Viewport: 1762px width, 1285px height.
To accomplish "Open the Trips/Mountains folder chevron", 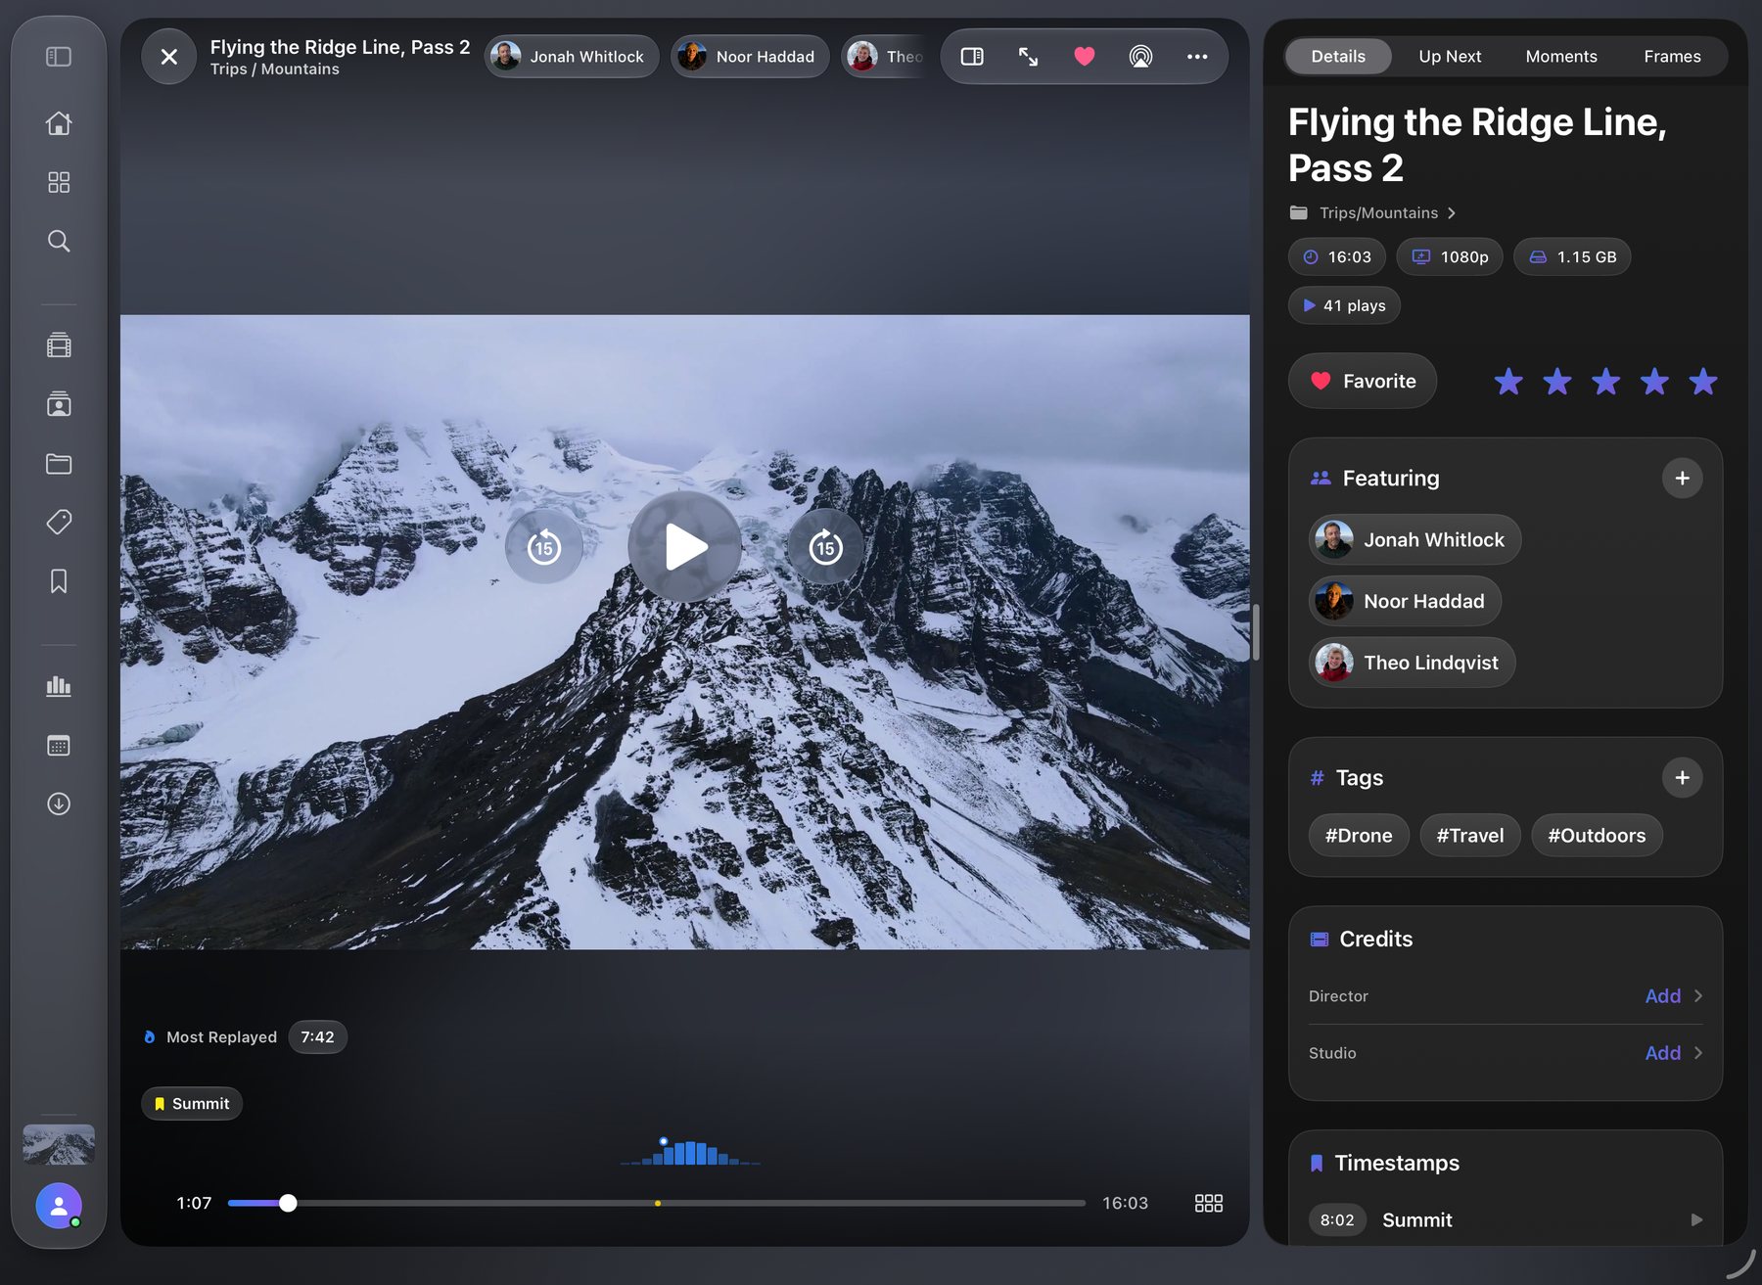I will (1452, 213).
